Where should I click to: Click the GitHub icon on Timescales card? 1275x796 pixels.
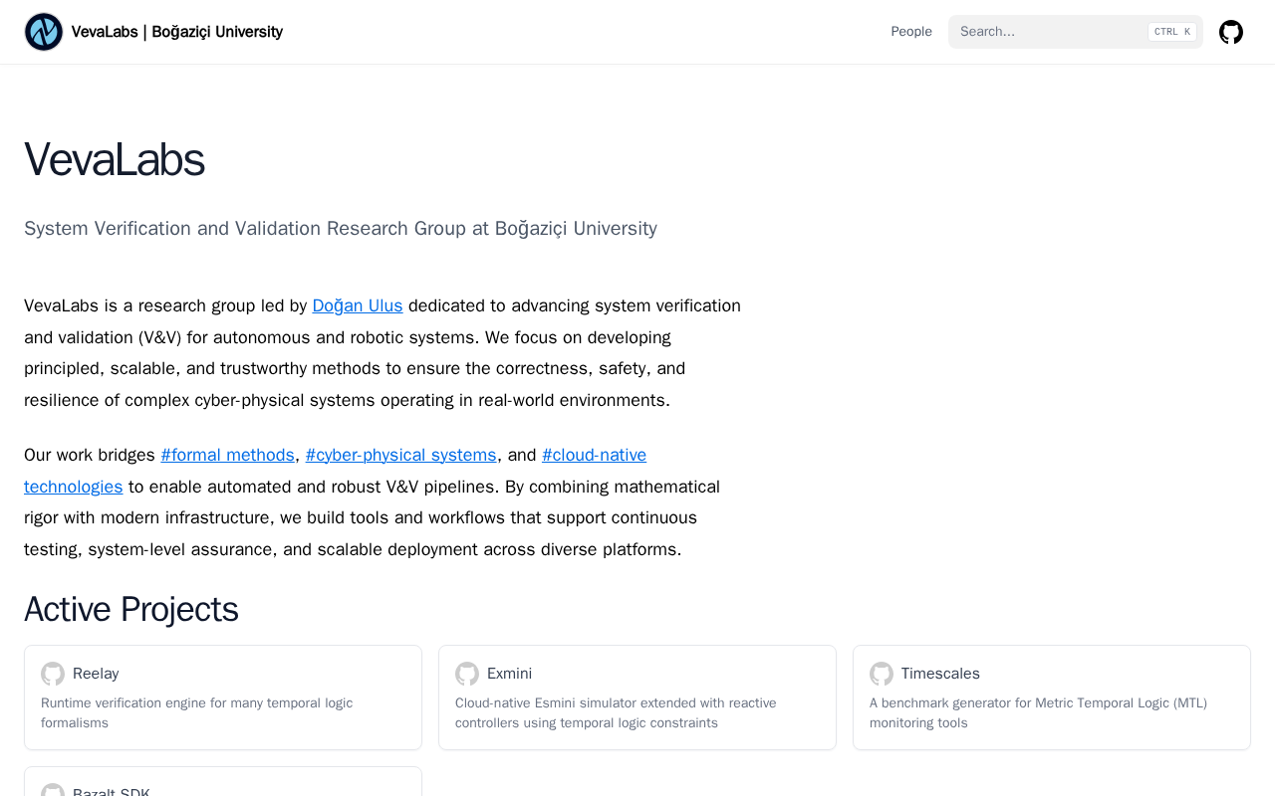882,674
